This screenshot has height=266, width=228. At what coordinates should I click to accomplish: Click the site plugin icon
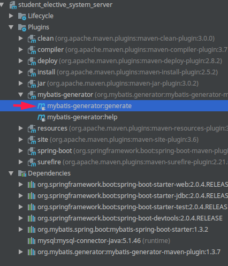[x=32, y=140]
